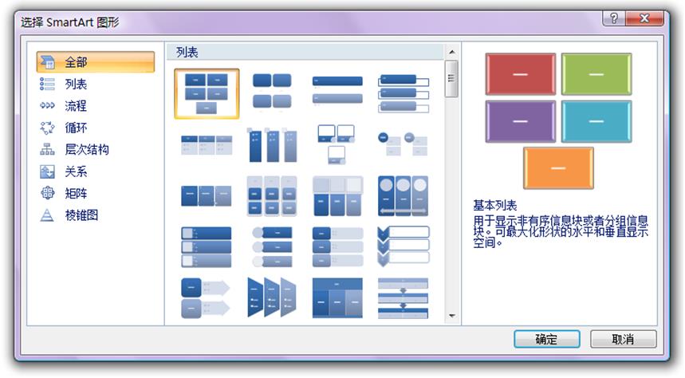The width and height of the screenshot is (685, 378).
Task: Click the teal block in the preview
Action: pos(596,121)
